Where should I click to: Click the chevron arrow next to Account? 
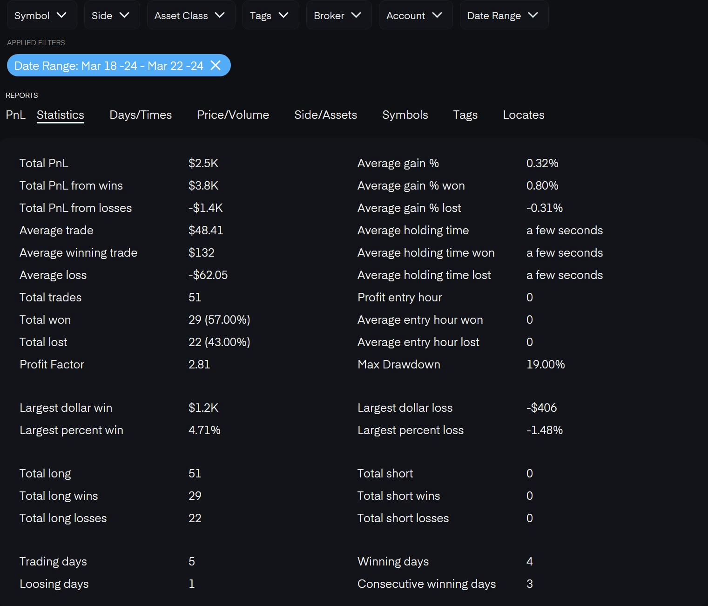click(x=437, y=15)
